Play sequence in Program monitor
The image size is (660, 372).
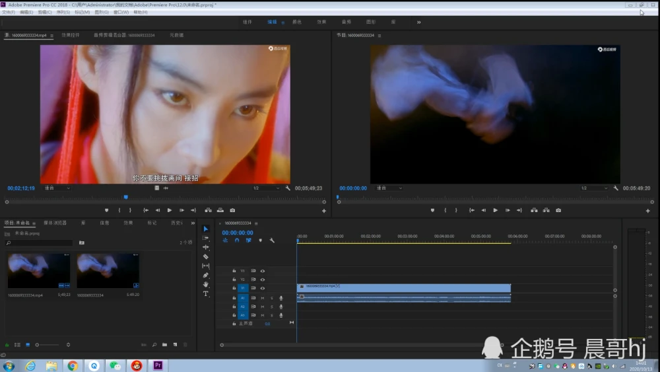tap(496, 210)
